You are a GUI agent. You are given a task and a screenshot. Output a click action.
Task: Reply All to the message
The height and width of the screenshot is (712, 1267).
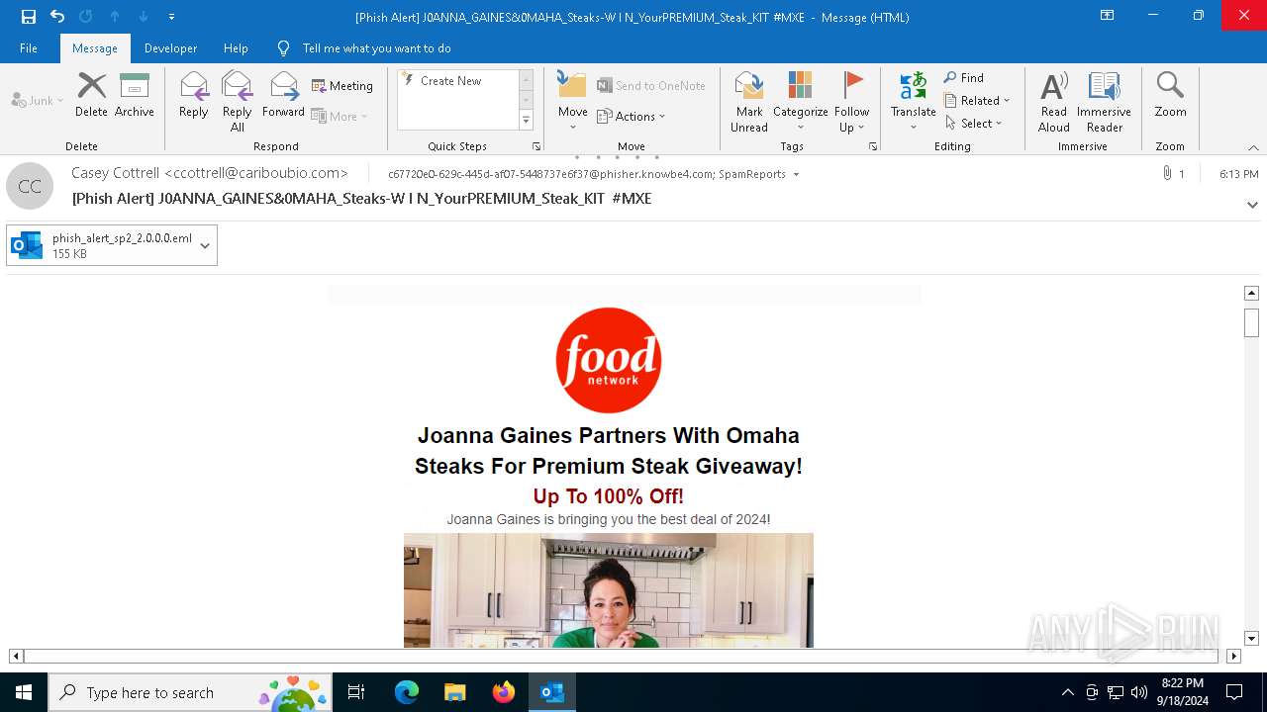(x=238, y=102)
